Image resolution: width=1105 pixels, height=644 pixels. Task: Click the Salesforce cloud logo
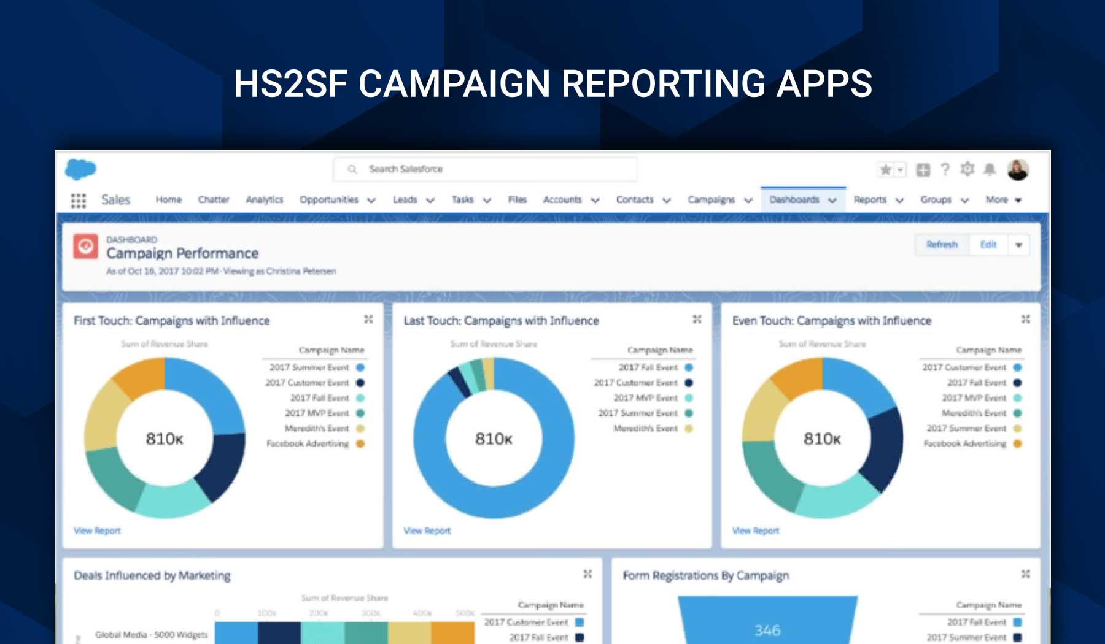[x=80, y=169]
